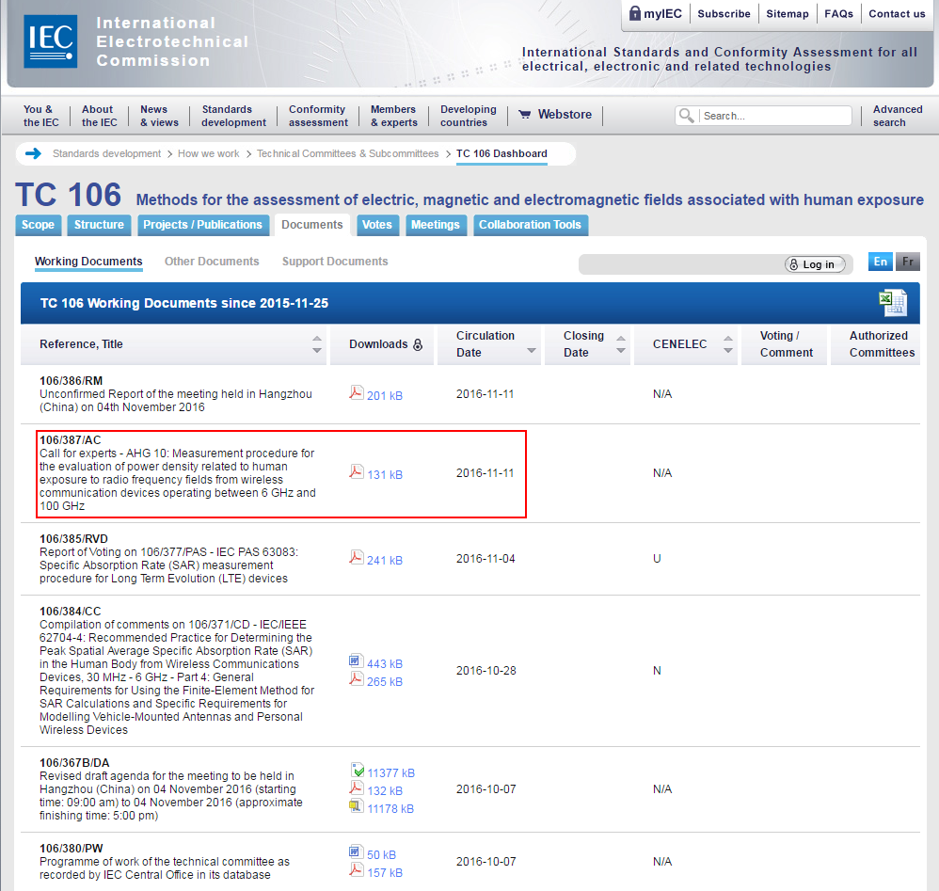This screenshot has width=939, height=891.
Task: Sort by CENELEC column arrows
Action: coord(728,344)
